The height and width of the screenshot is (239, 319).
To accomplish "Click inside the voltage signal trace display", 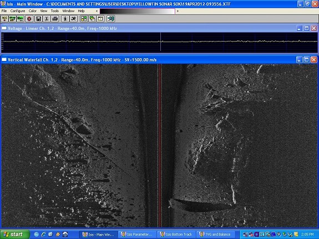I will 159,42.
